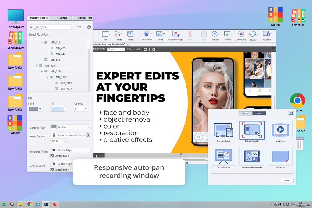The width and height of the screenshot is (312, 208).
Task: Open the Fill color swatch
Action: click(58, 109)
